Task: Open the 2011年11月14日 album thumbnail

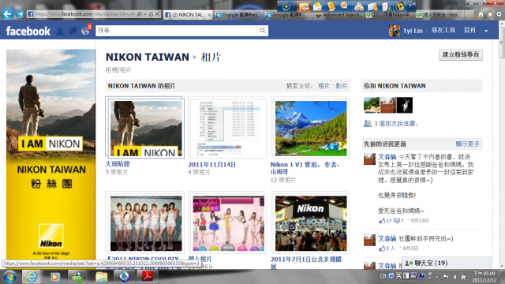Action: (228, 128)
